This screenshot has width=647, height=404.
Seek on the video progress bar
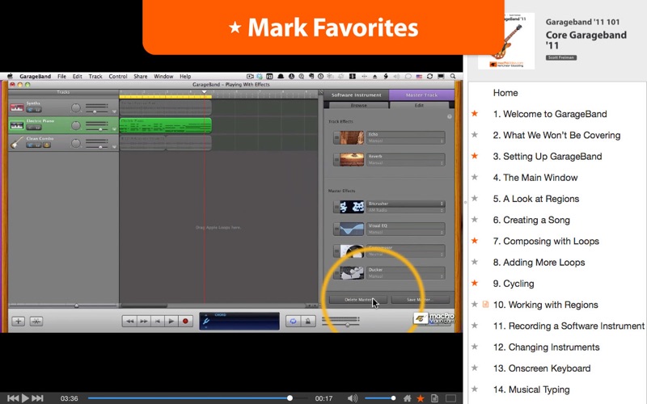(197, 398)
